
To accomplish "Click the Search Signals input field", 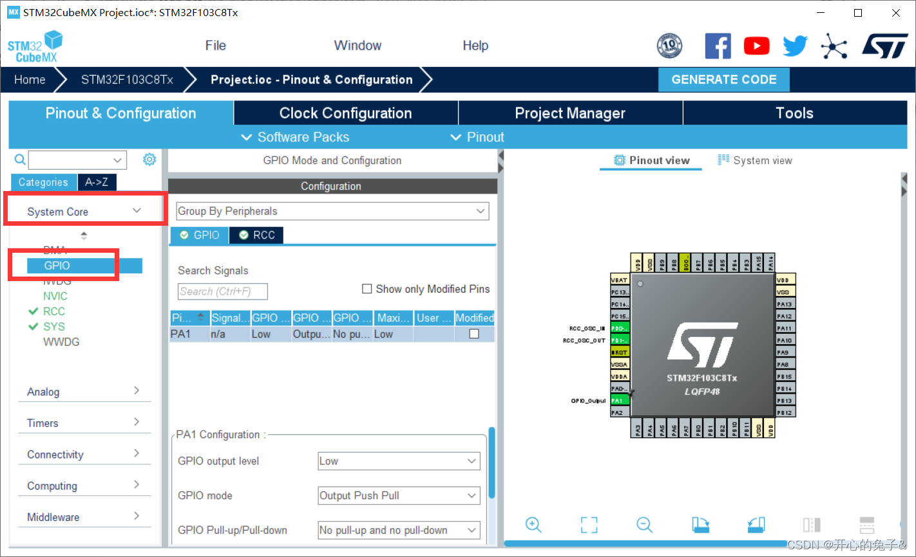I will (222, 291).
